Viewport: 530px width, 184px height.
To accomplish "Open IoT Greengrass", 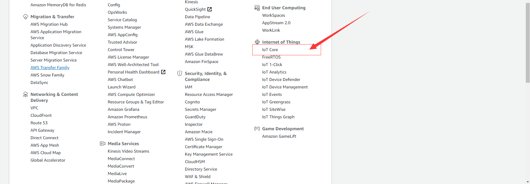I will 276,102.
